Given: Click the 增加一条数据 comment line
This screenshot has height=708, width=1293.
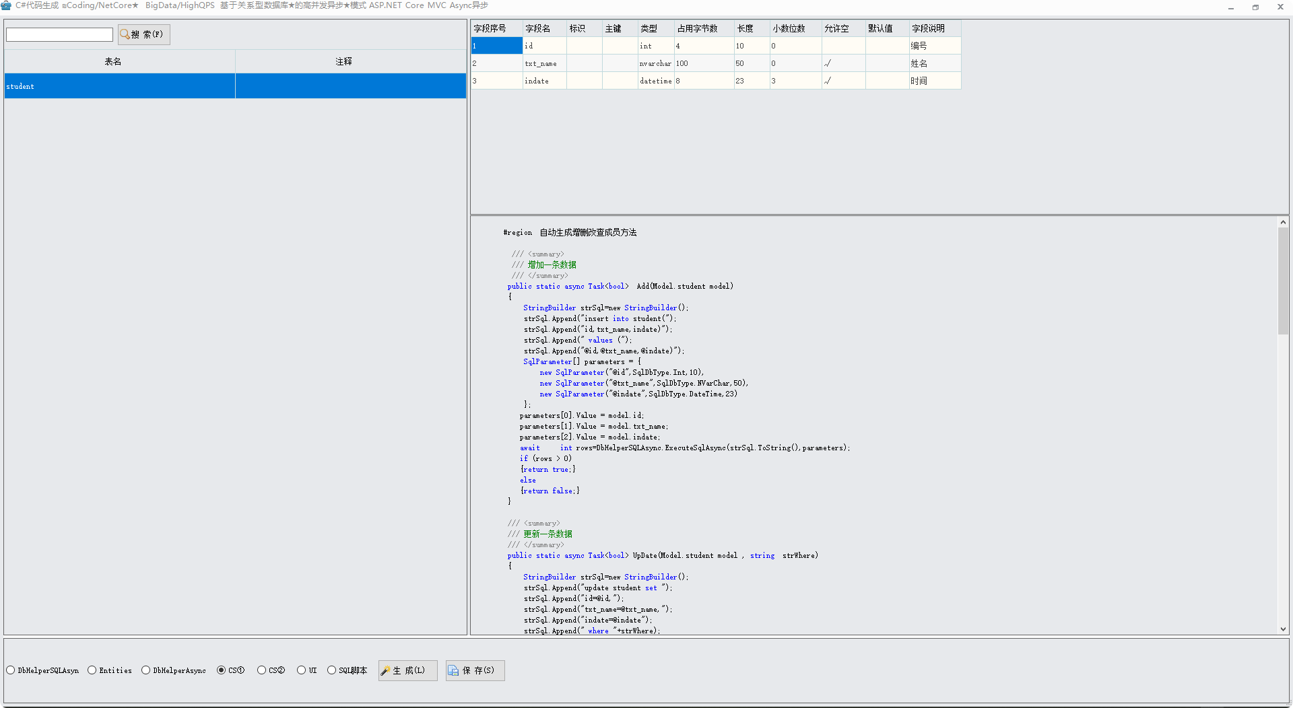Looking at the screenshot, I should coord(544,264).
